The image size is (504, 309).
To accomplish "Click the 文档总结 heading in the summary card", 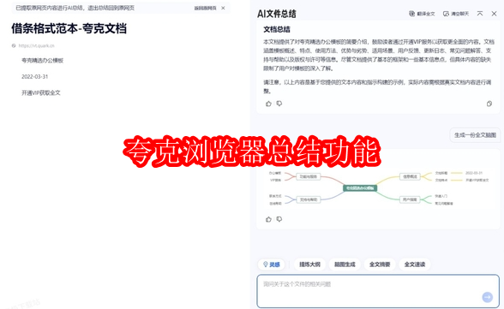I will [277, 29].
